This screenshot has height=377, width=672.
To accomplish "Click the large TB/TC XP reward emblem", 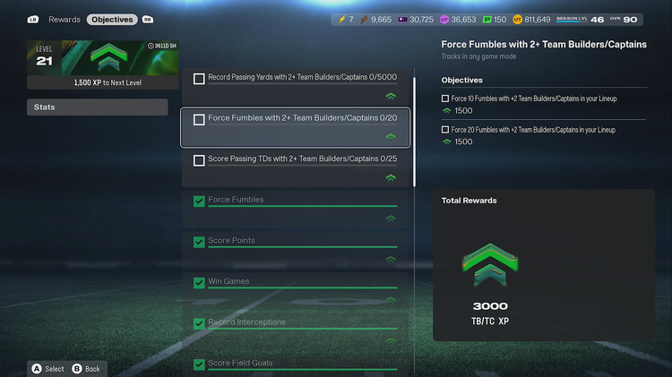I will click(x=490, y=264).
